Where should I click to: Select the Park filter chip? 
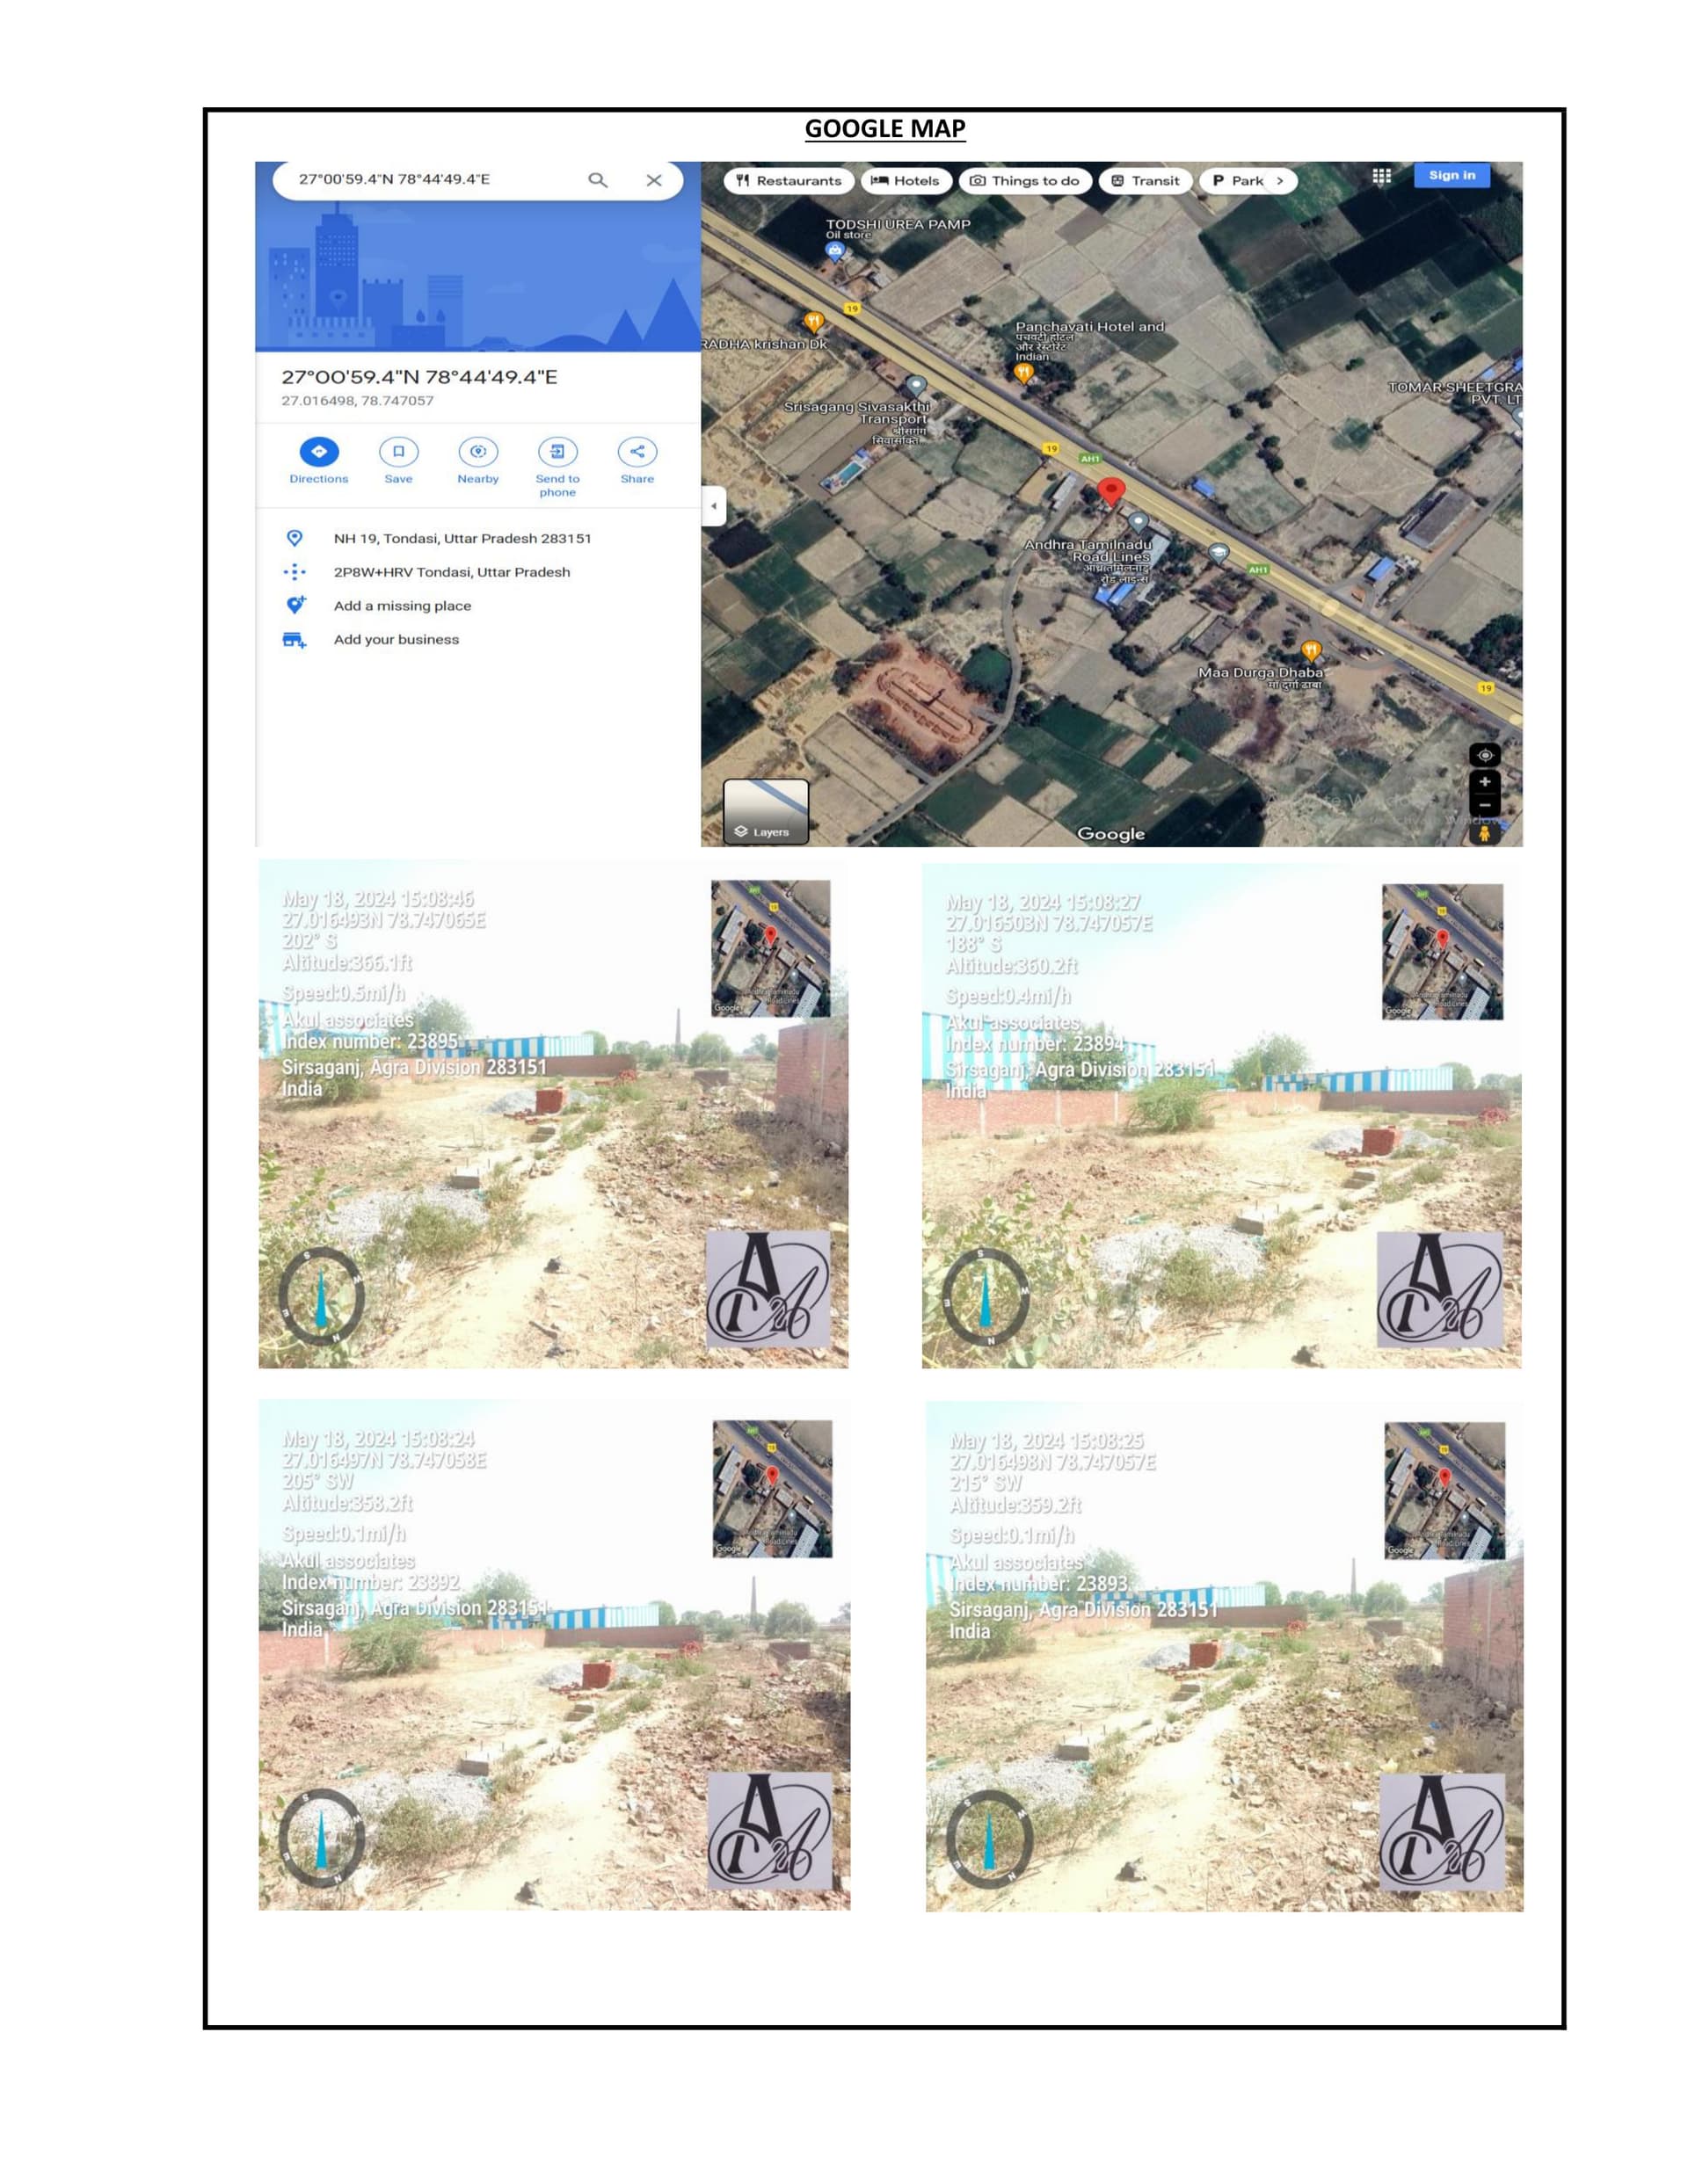coord(1237,181)
